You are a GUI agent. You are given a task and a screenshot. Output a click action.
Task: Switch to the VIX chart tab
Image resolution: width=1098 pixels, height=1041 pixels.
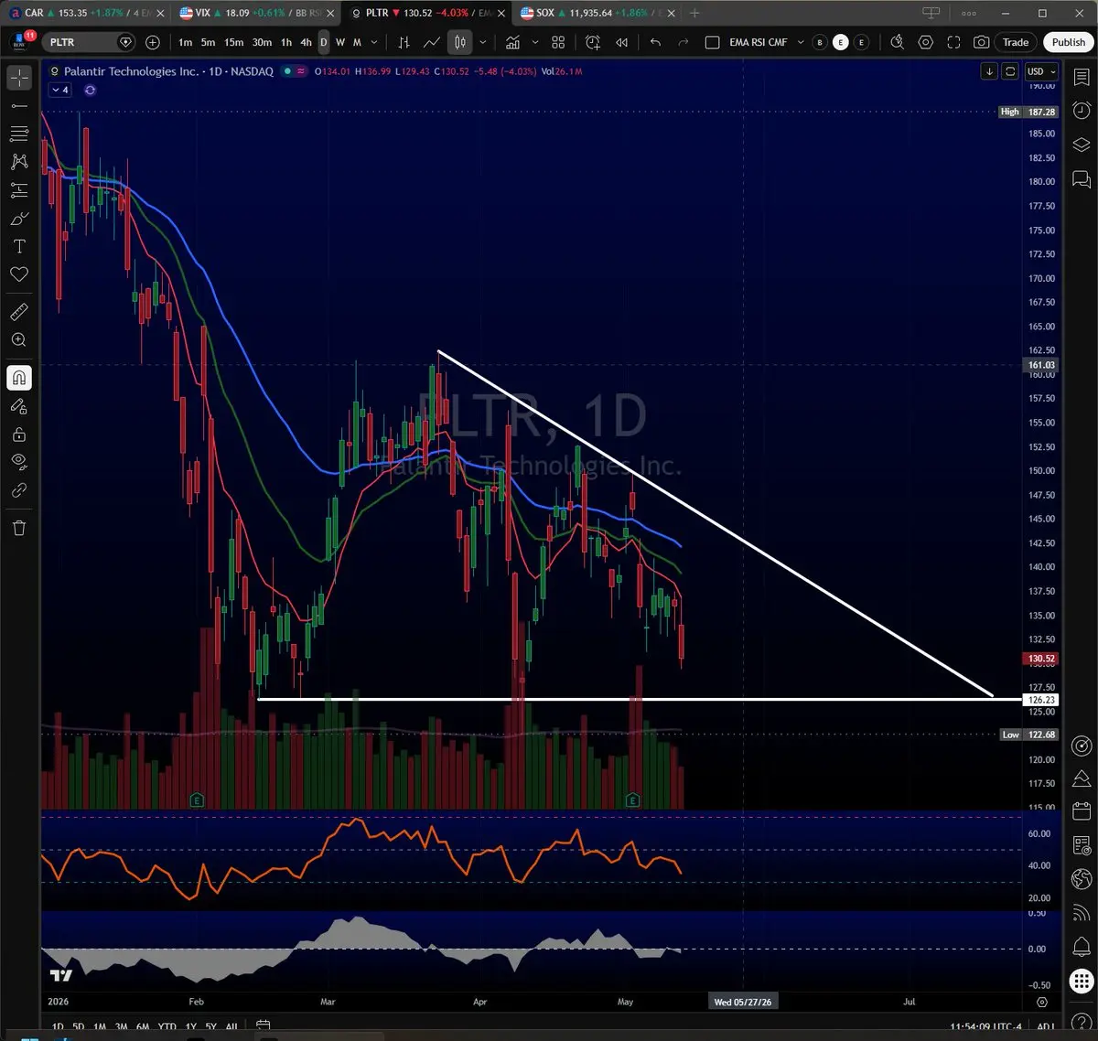point(257,13)
